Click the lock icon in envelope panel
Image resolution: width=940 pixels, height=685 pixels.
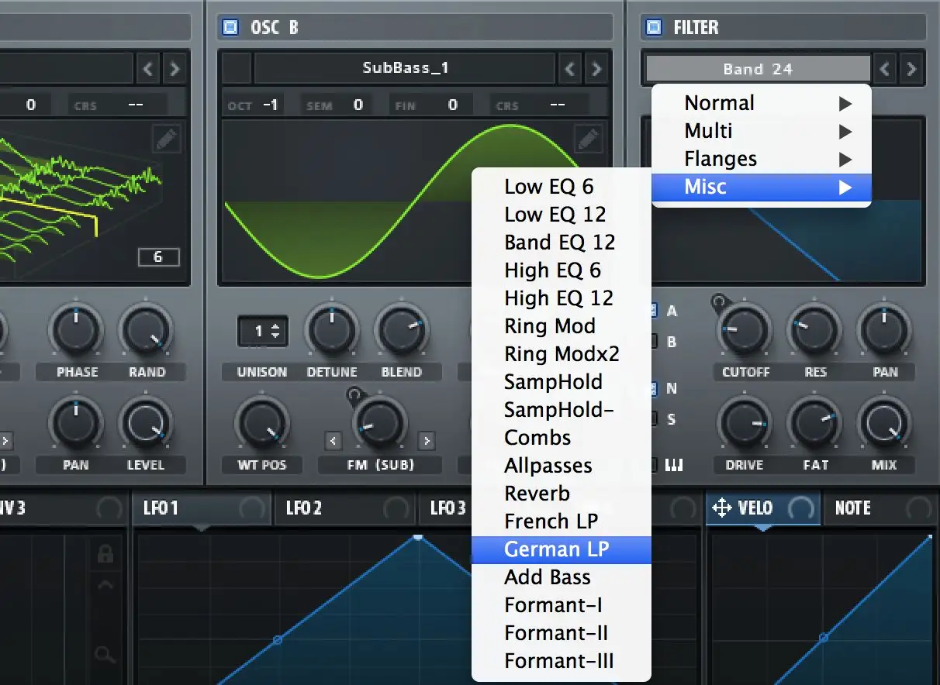point(105,554)
